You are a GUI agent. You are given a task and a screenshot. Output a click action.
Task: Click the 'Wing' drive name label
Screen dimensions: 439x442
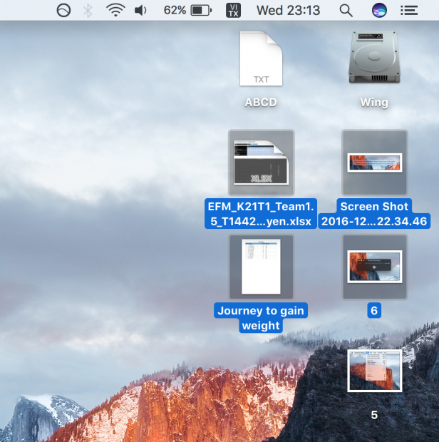click(x=374, y=102)
